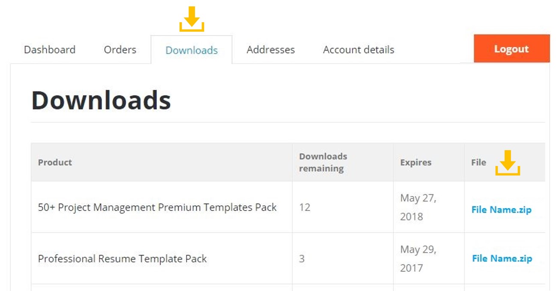Screen dimensions: 556x291
Task: Click the May 27, 2018 expiry date
Action: (x=418, y=207)
